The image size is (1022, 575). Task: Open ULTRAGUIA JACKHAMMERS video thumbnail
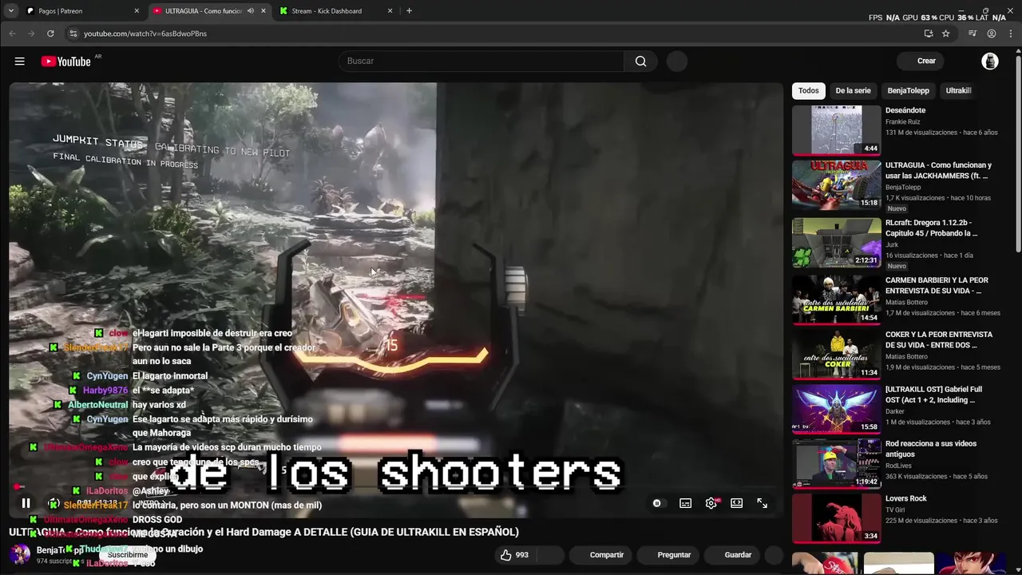pyautogui.click(x=837, y=184)
